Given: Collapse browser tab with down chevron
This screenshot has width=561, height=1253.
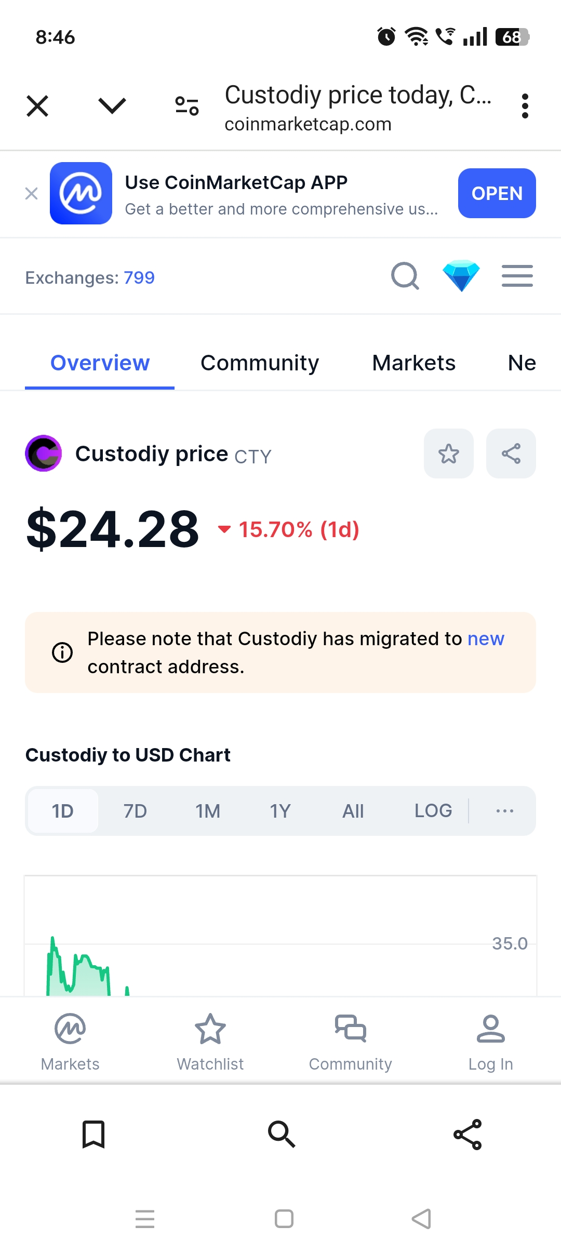Looking at the screenshot, I should point(112,106).
